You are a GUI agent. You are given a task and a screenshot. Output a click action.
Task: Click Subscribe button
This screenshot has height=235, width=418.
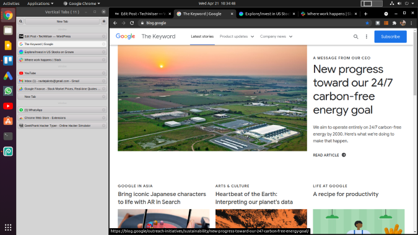390,36
